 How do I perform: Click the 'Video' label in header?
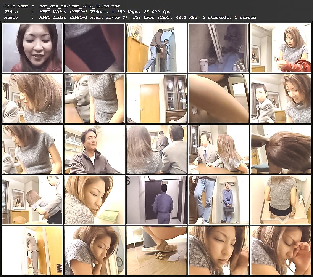[x=11, y=11]
